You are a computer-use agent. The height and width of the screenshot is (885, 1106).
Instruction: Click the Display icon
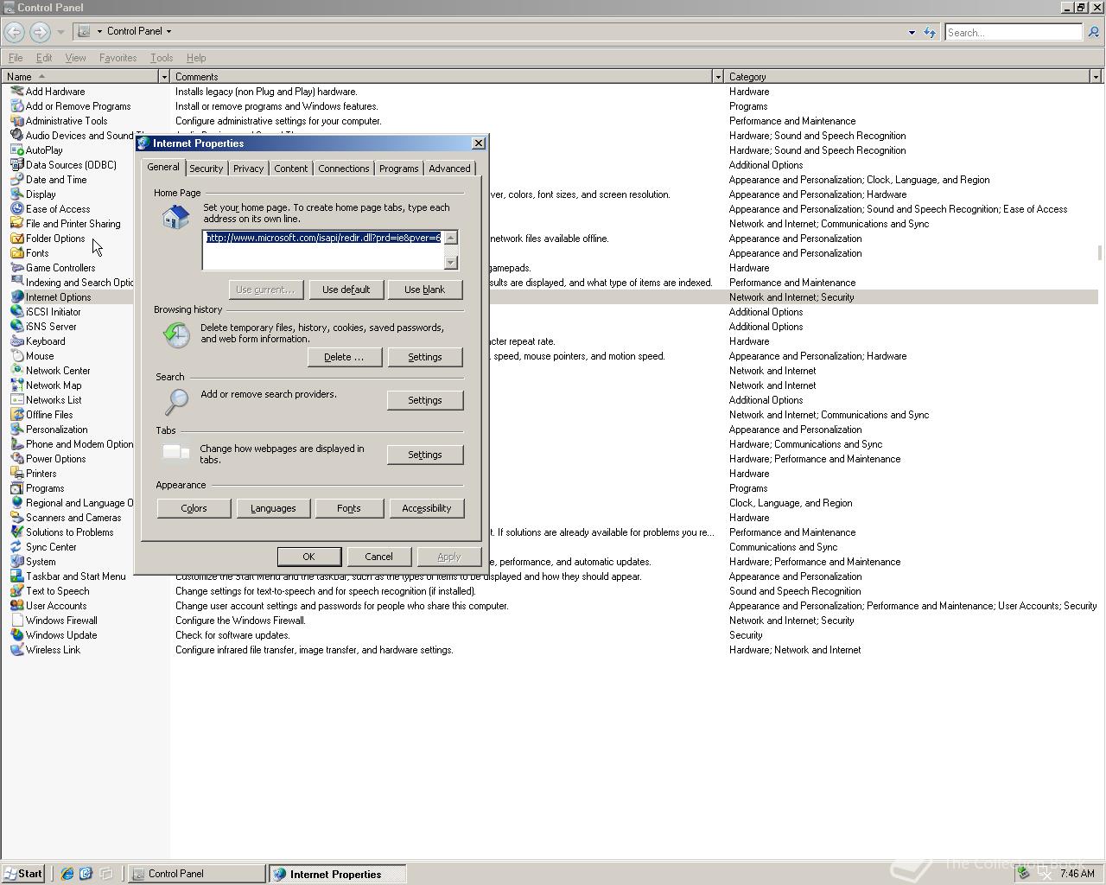[x=16, y=194]
